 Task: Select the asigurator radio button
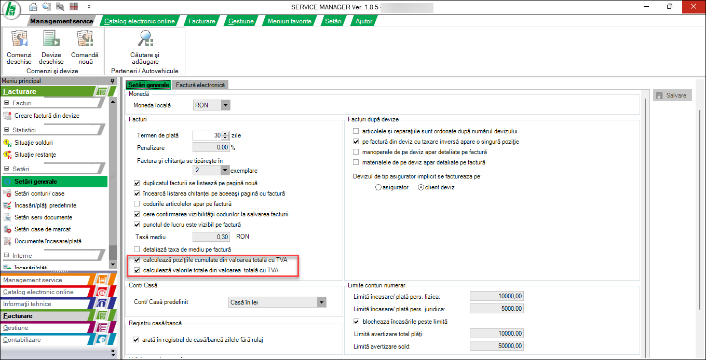tap(378, 187)
